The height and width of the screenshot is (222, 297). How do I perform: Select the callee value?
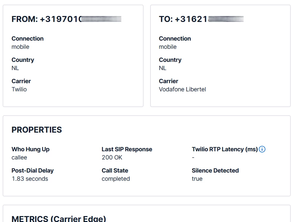point(19,157)
